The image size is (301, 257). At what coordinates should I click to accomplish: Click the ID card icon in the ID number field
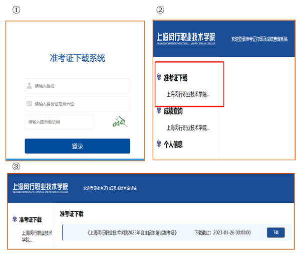(x=30, y=104)
